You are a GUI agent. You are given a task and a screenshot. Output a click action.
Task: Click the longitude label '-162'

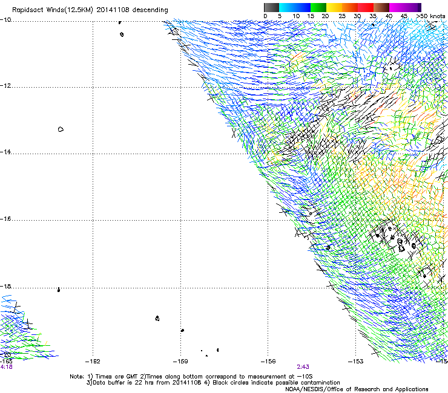point(93,362)
